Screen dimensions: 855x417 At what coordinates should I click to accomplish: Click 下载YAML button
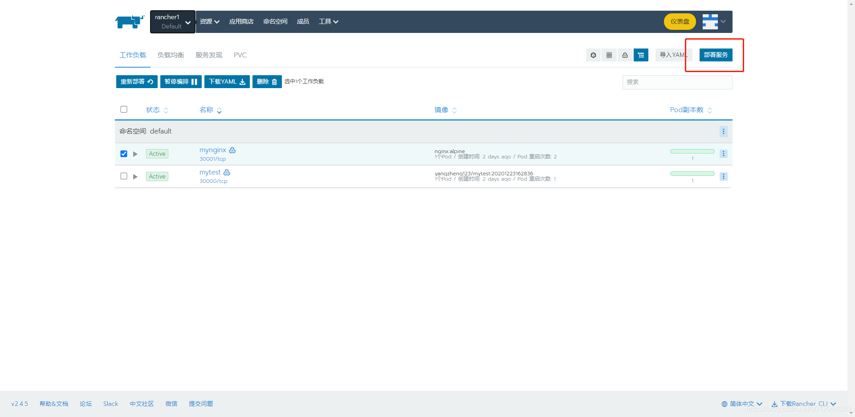227,82
